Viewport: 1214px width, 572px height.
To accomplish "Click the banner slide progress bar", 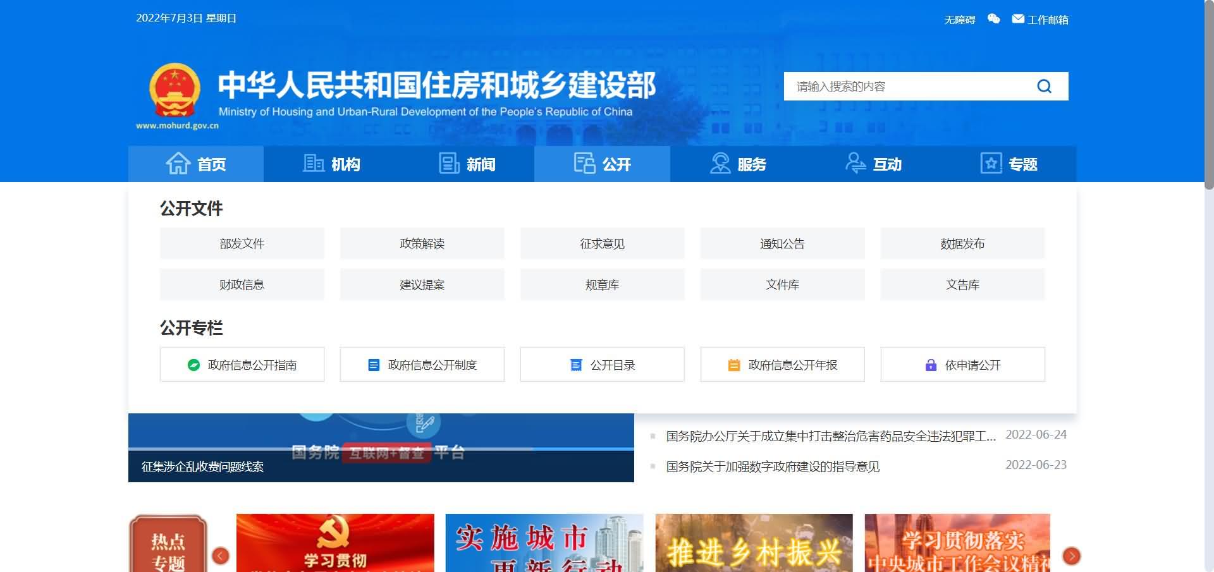I will point(381,449).
